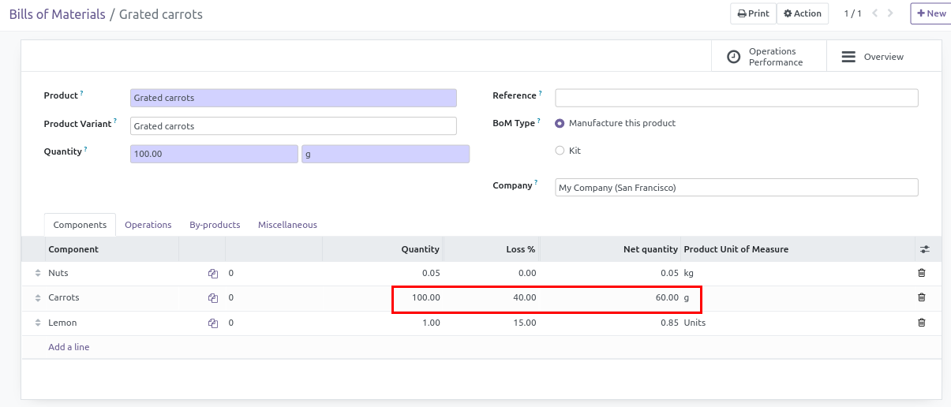This screenshot has width=951, height=407.
Task: Expand the Company selection field
Action: (736, 188)
